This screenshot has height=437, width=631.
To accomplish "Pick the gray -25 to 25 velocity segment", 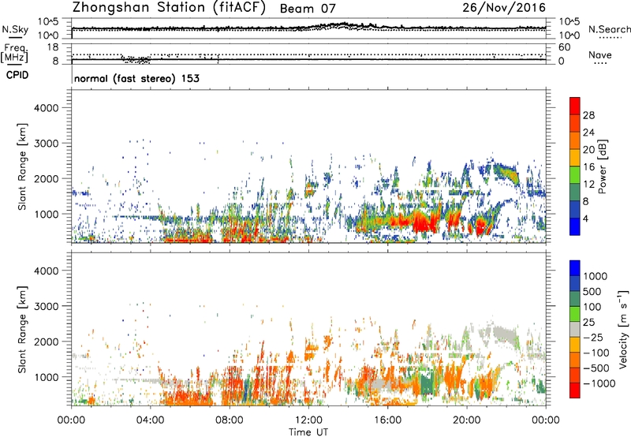I will [575, 329].
